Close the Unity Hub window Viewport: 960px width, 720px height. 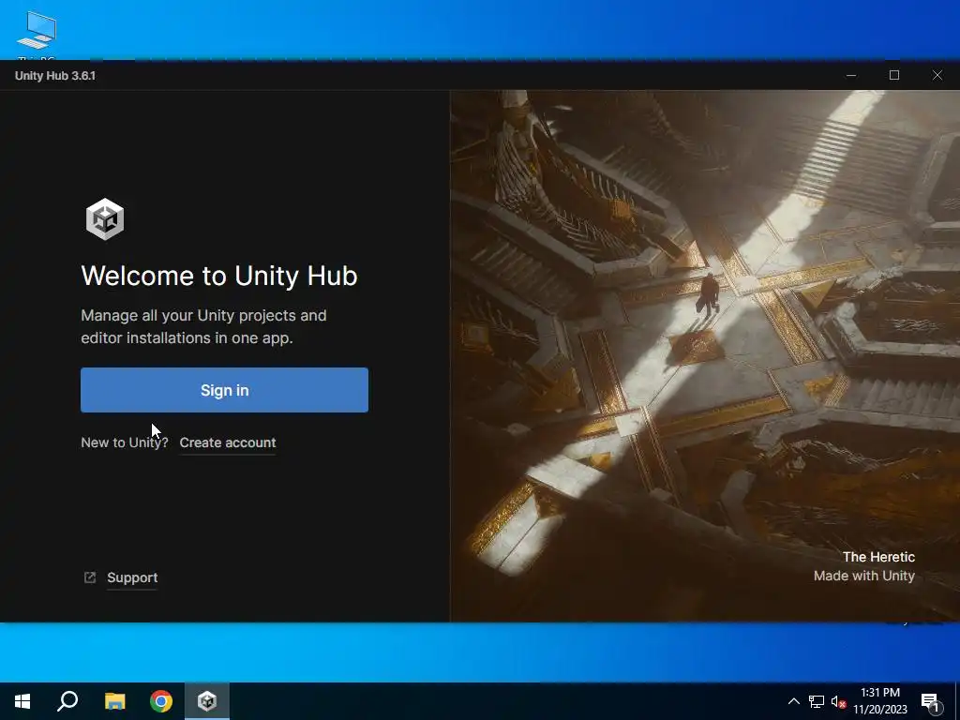click(x=937, y=75)
